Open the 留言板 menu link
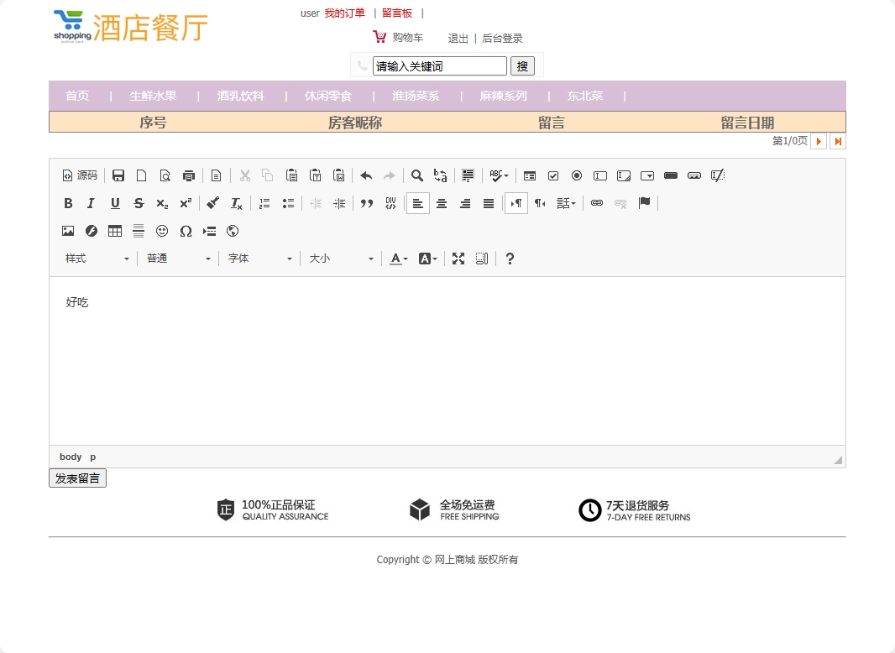 tap(396, 13)
